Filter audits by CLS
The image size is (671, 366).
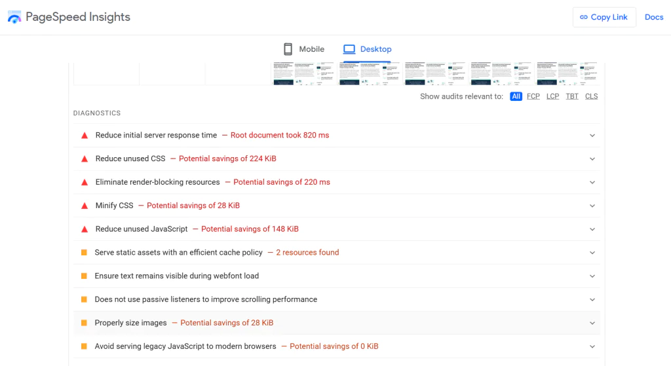coord(592,97)
